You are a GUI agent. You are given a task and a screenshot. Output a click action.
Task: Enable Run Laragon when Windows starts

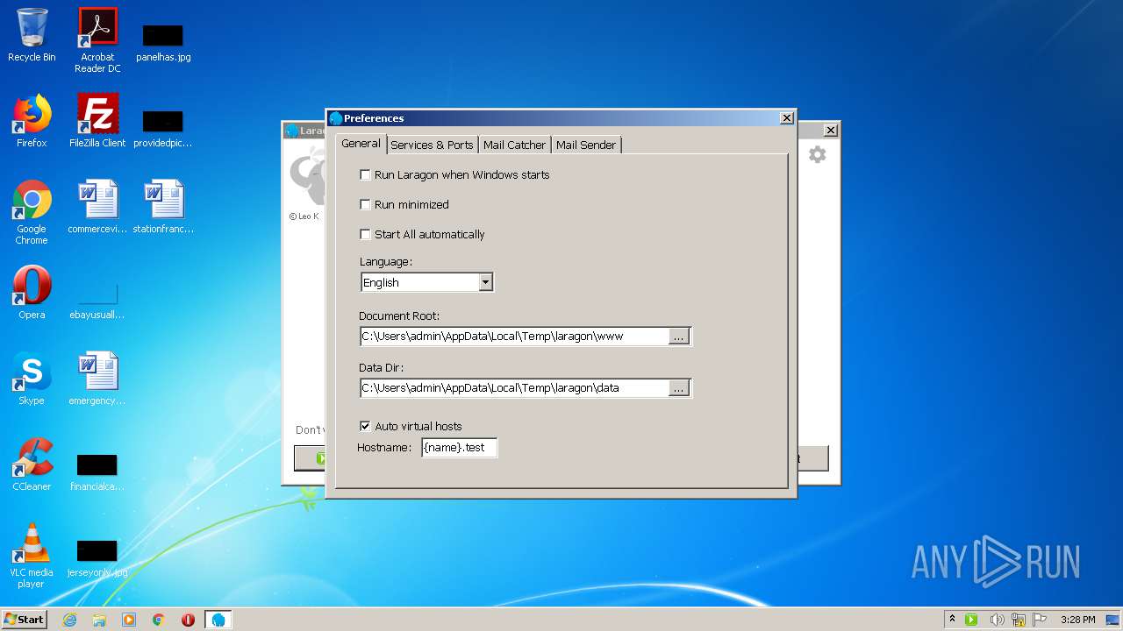click(x=454, y=175)
